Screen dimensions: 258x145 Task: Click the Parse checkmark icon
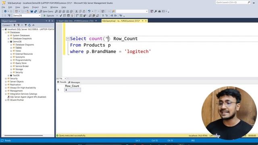click(61, 16)
